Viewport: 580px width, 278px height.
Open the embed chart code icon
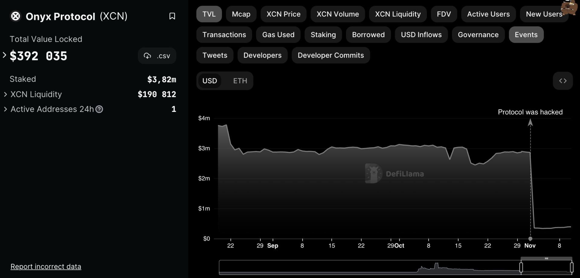[x=562, y=81]
